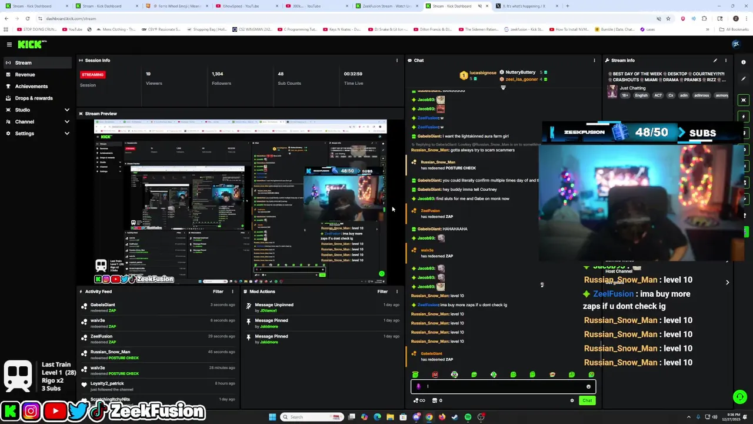This screenshot has height=424, width=753.
Task: Open Discord from taskbar
Action: 416,417
